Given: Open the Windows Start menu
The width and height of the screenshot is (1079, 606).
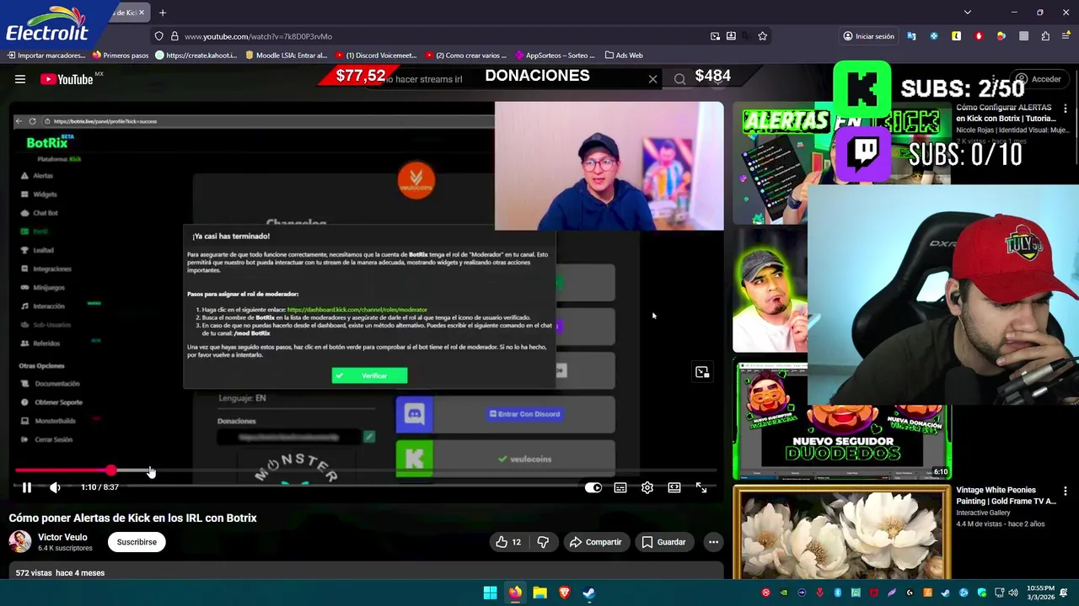Looking at the screenshot, I should click(x=490, y=593).
